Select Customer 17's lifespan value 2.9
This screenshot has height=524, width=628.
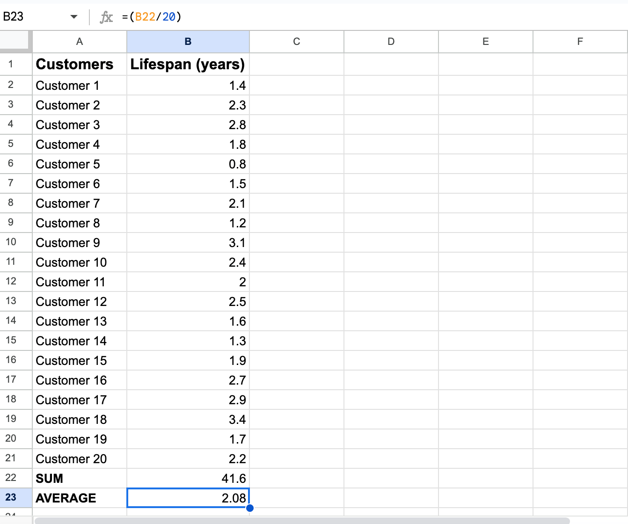pos(188,400)
